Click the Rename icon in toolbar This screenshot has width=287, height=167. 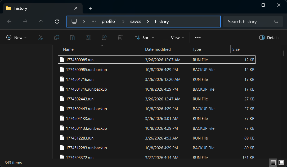point(88,38)
